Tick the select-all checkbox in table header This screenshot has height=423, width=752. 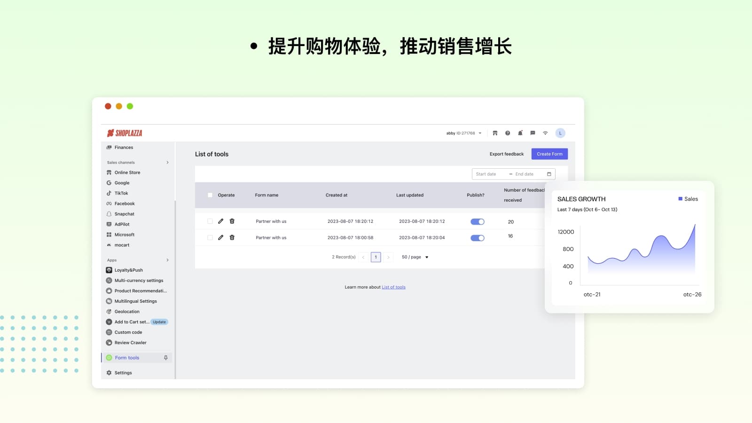(x=210, y=195)
